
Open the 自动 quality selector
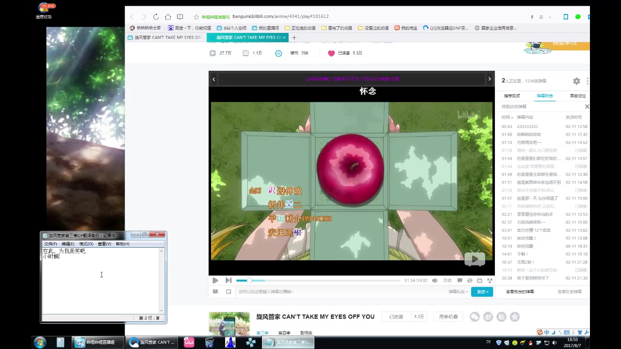[x=447, y=280]
